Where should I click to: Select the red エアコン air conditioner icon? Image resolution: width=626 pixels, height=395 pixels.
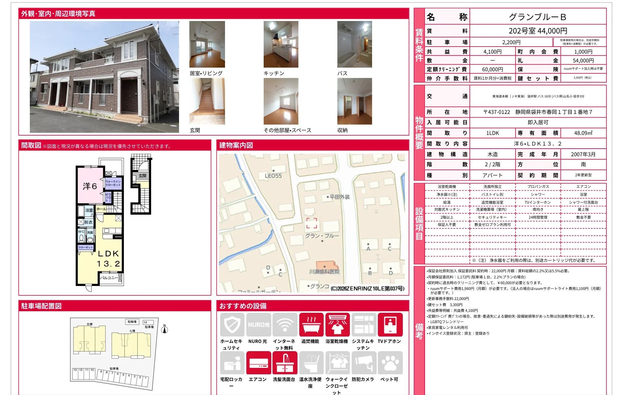[x=258, y=363]
